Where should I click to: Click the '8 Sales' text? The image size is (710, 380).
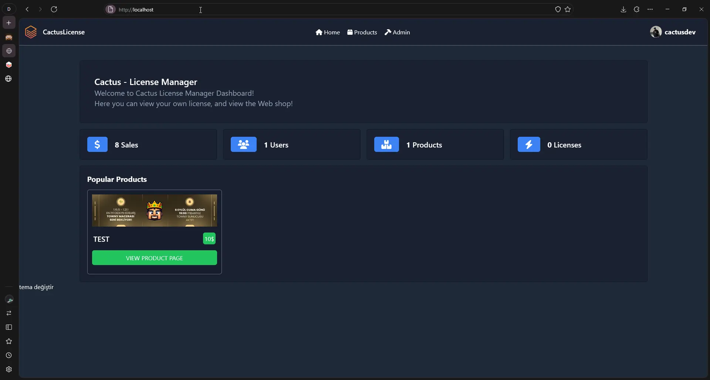click(x=126, y=145)
